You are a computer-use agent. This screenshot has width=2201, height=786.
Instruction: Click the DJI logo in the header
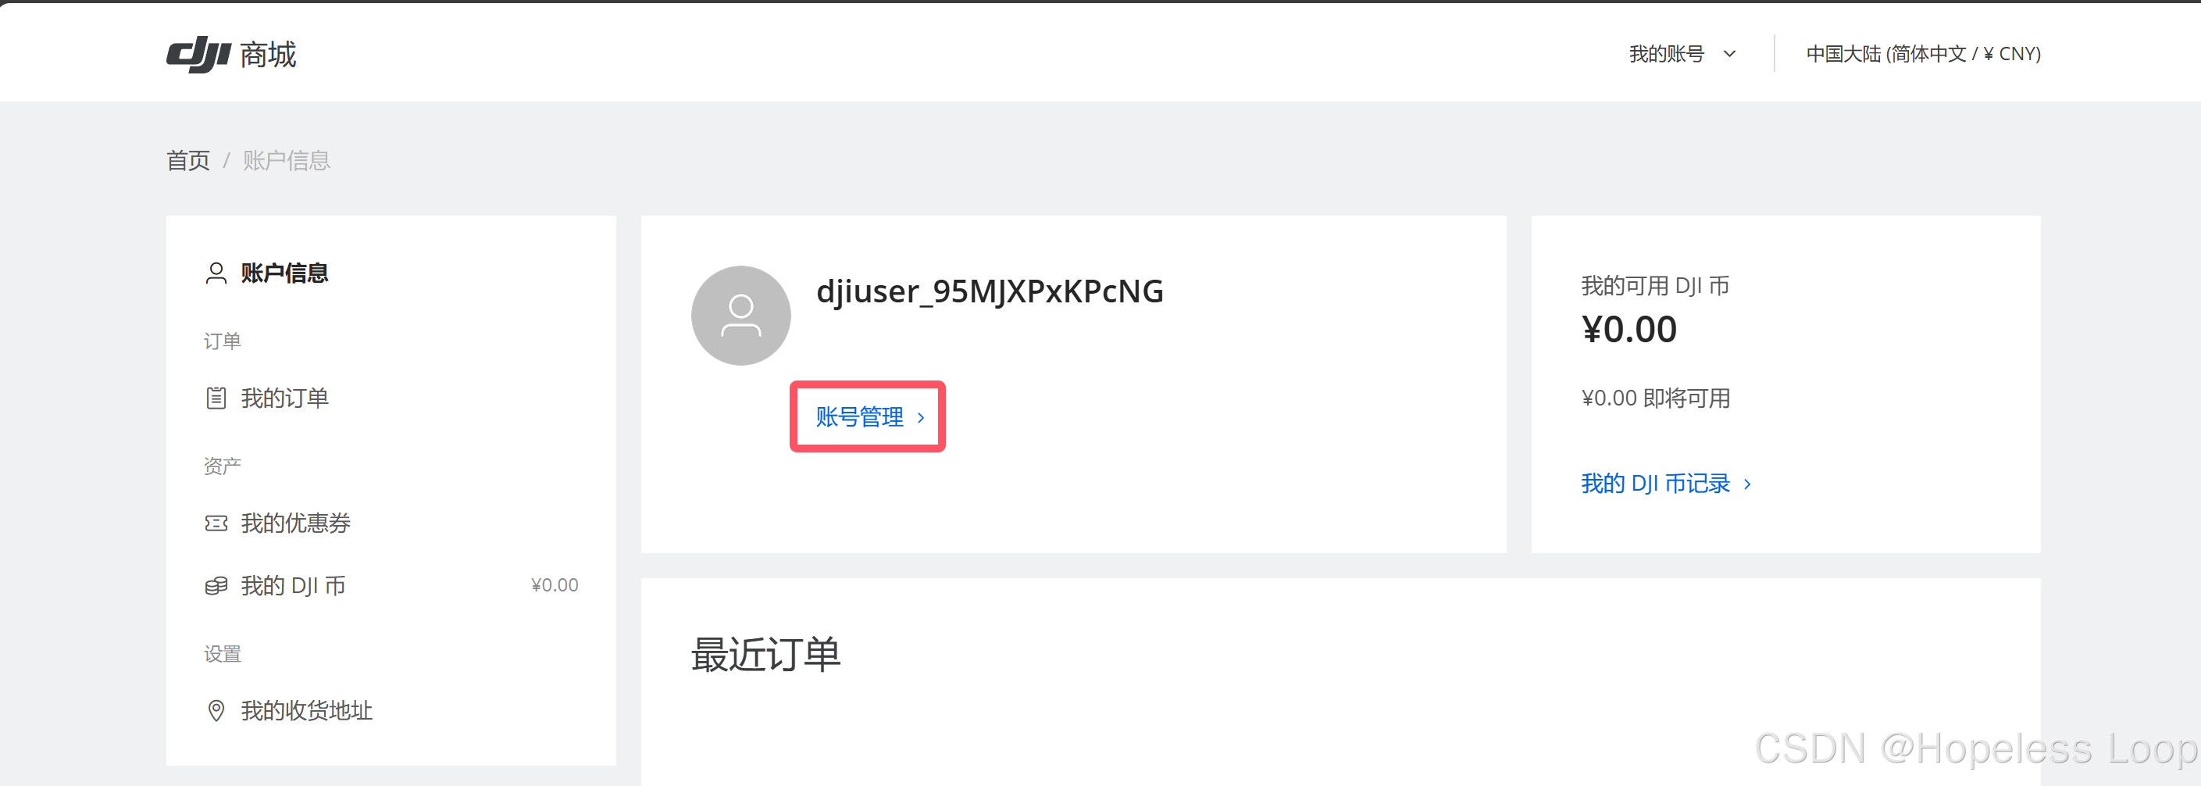coord(198,54)
